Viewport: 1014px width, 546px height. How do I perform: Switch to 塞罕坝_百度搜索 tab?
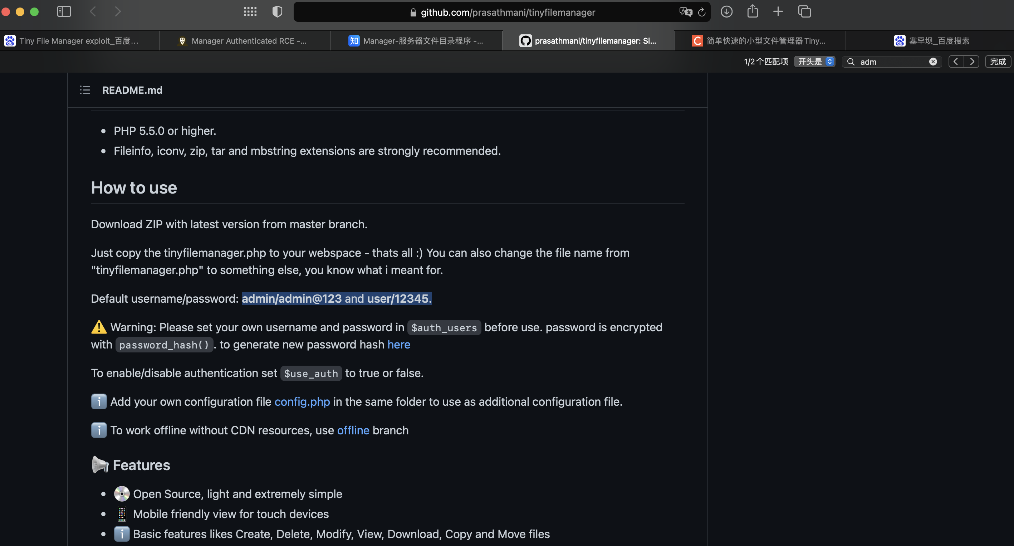tap(931, 40)
